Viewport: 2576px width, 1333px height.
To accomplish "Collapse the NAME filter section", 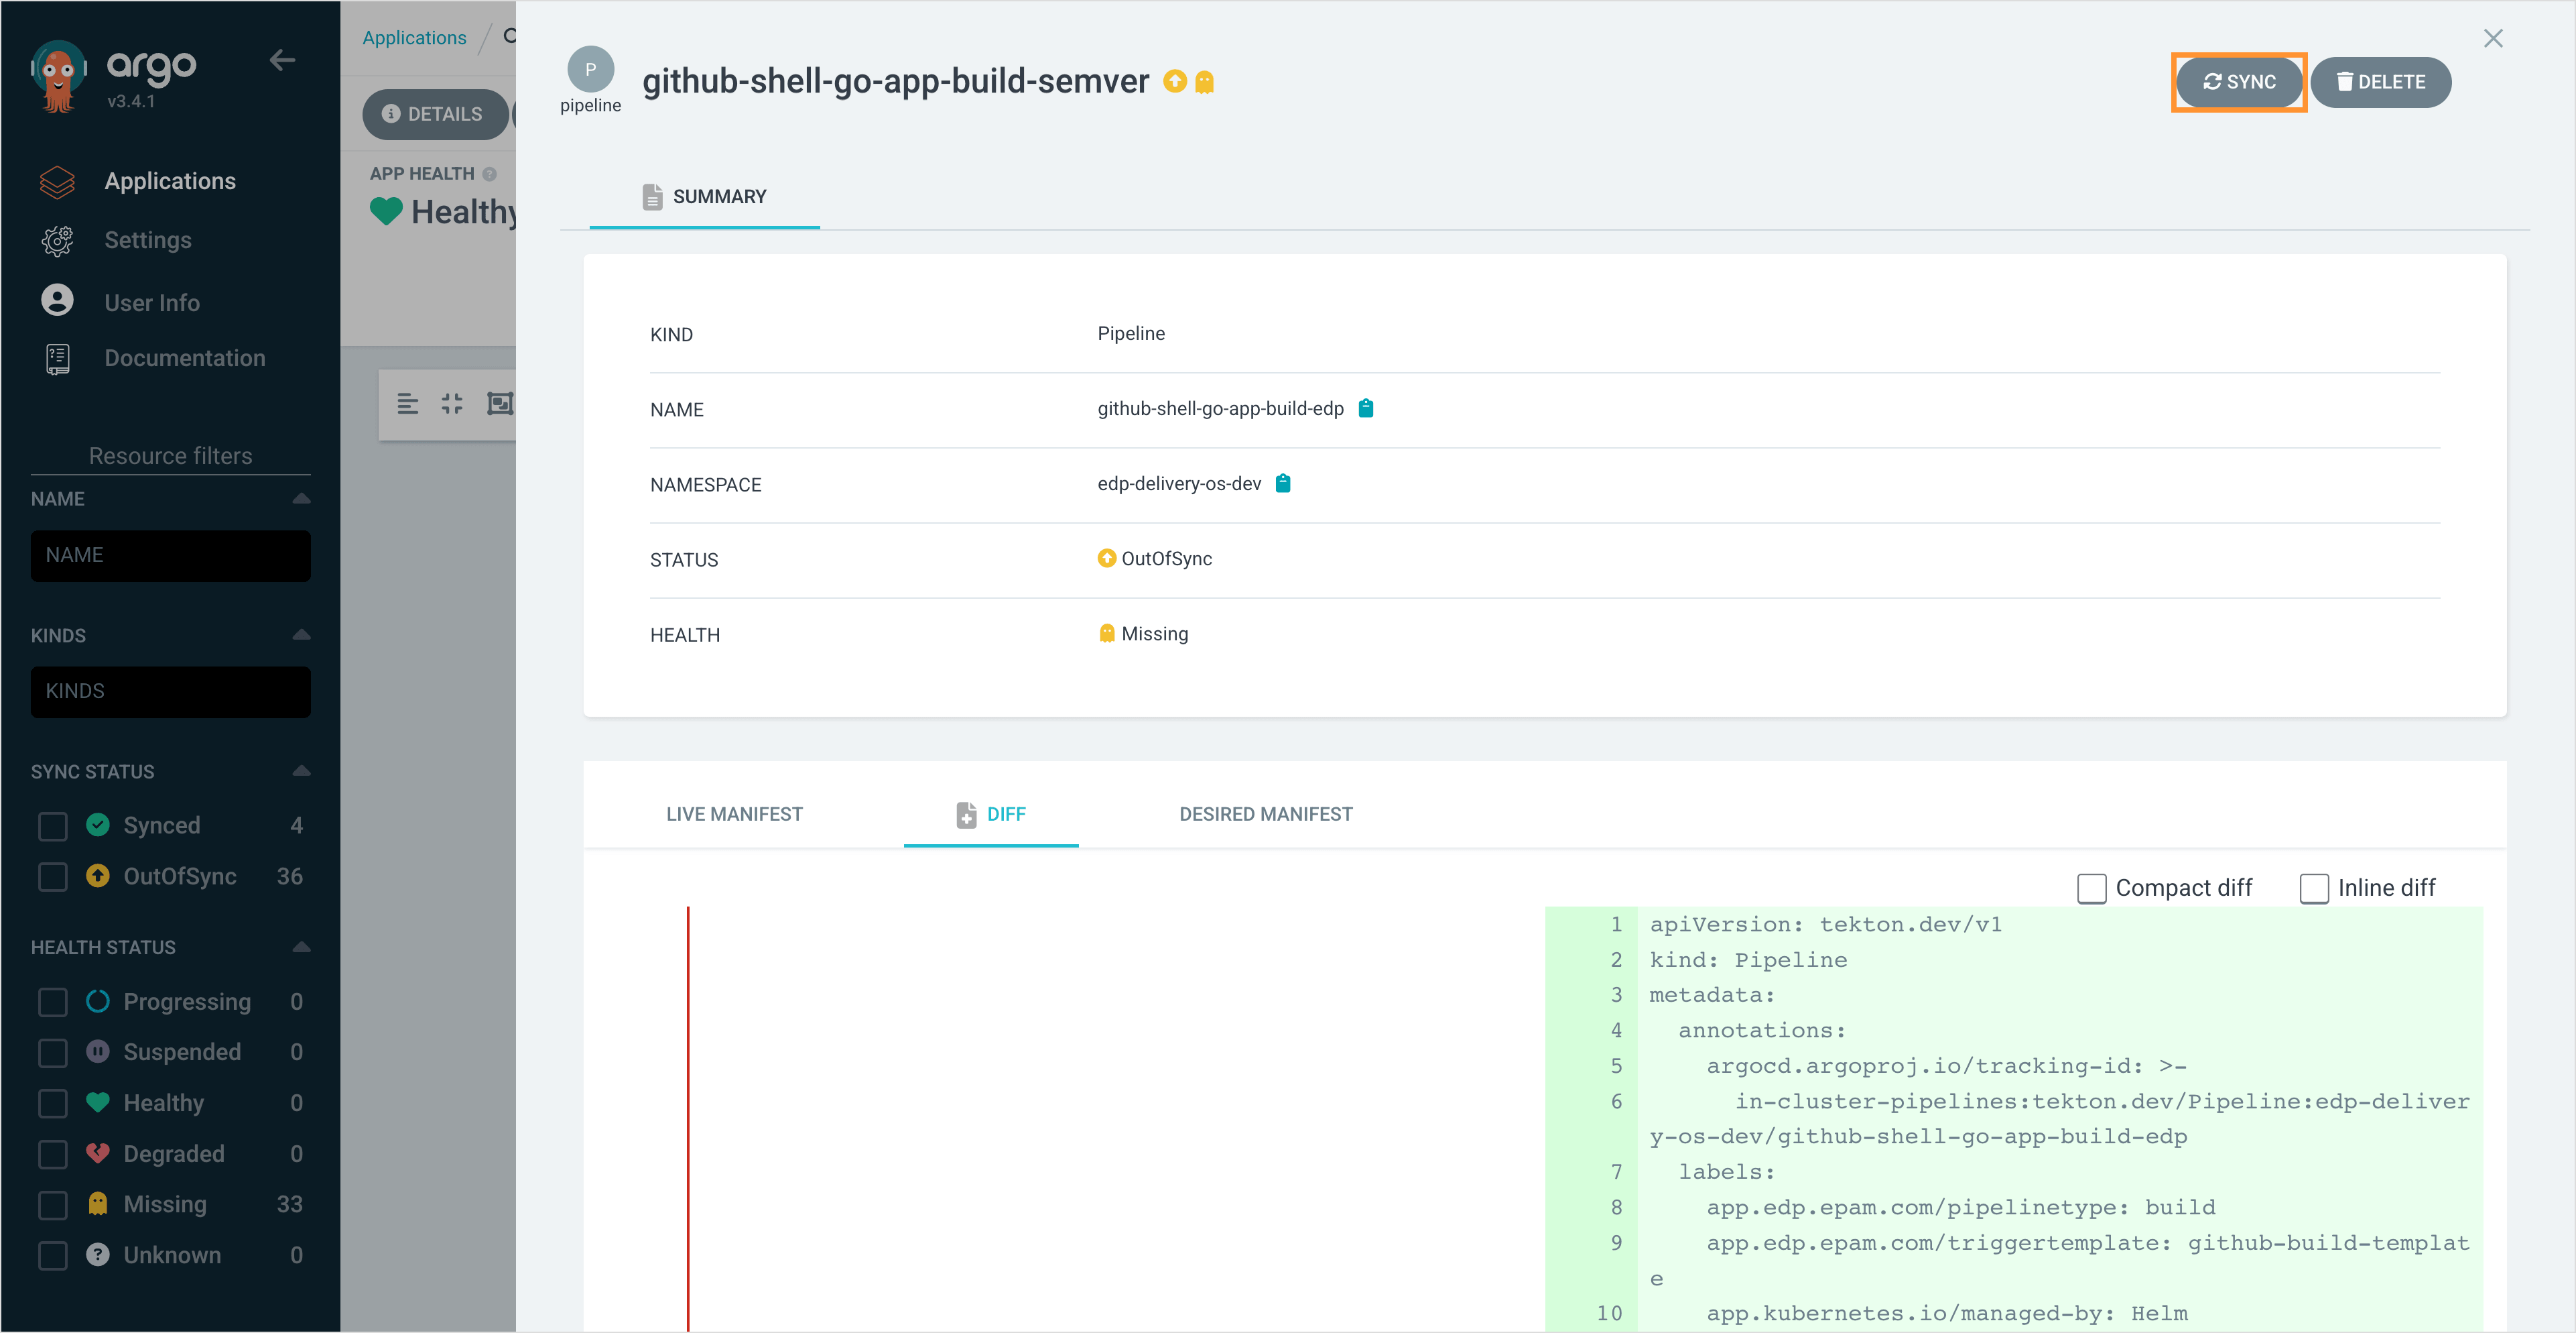I will coord(301,498).
